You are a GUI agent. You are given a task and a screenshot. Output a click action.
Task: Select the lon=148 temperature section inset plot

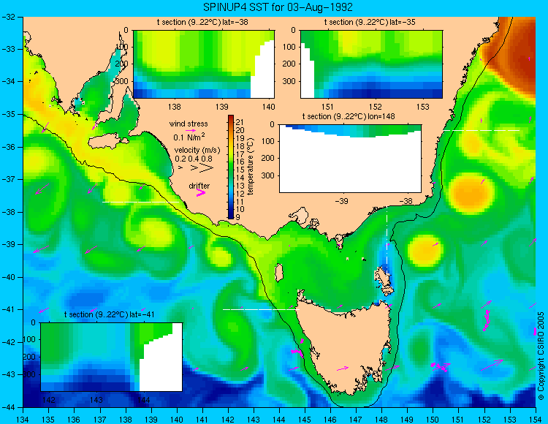(350, 158)
